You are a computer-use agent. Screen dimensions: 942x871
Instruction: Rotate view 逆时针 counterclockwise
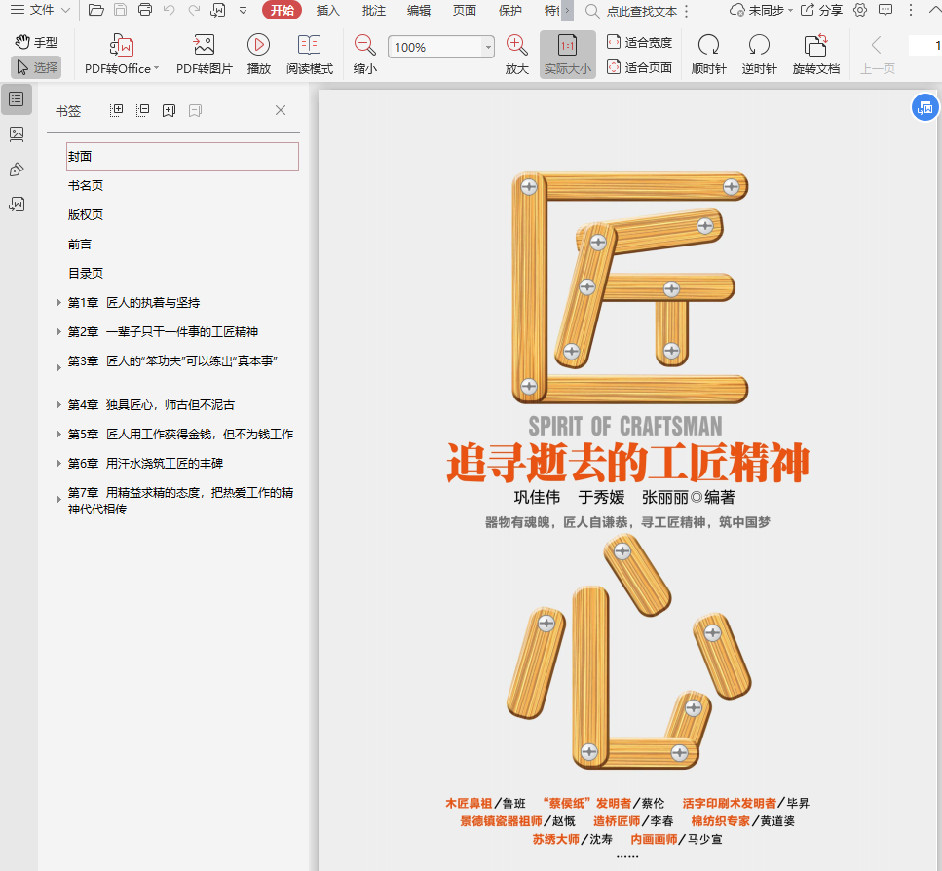(x=760, y=54)
